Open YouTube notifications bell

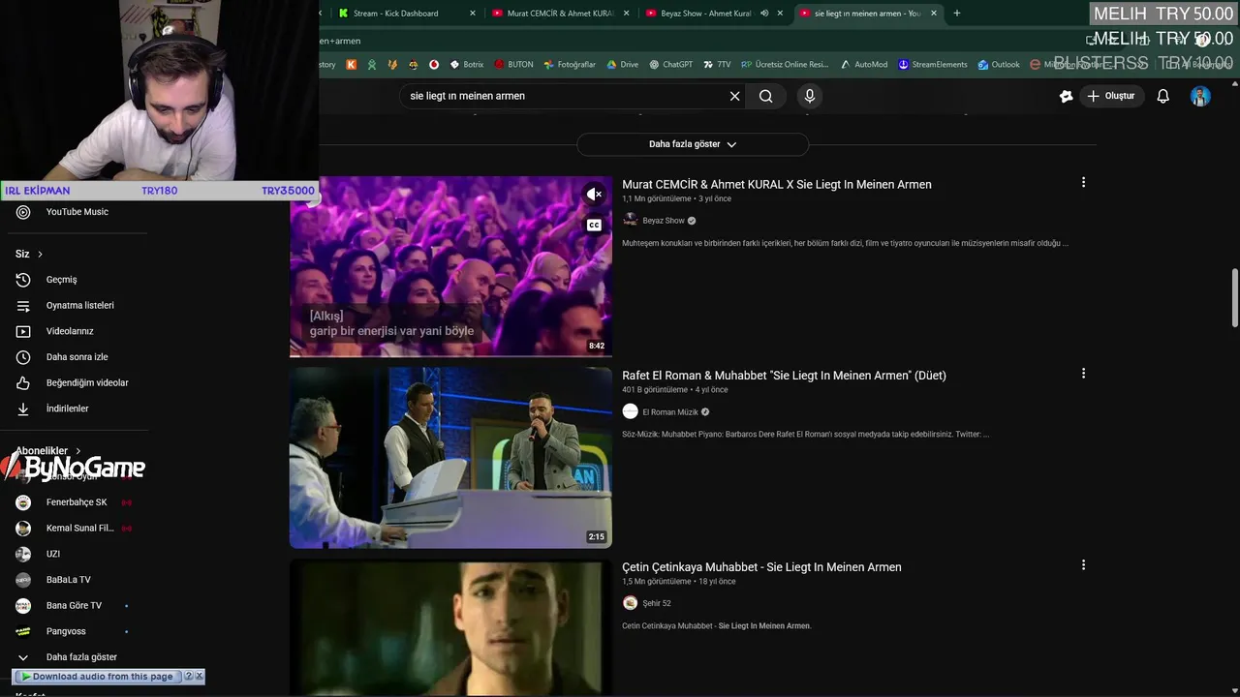click(1163, 96)
